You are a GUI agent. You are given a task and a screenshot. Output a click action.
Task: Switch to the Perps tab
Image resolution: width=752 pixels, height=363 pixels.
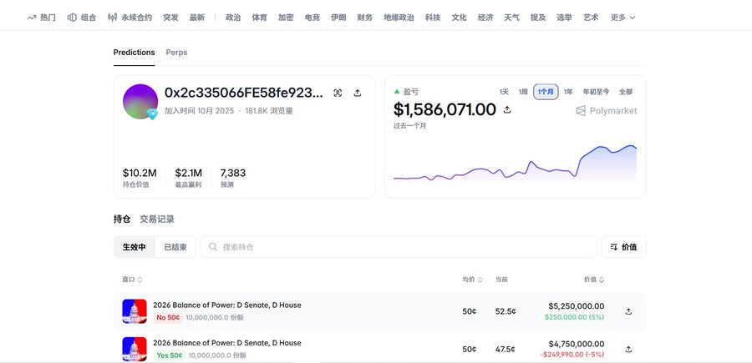coord(176,53)
